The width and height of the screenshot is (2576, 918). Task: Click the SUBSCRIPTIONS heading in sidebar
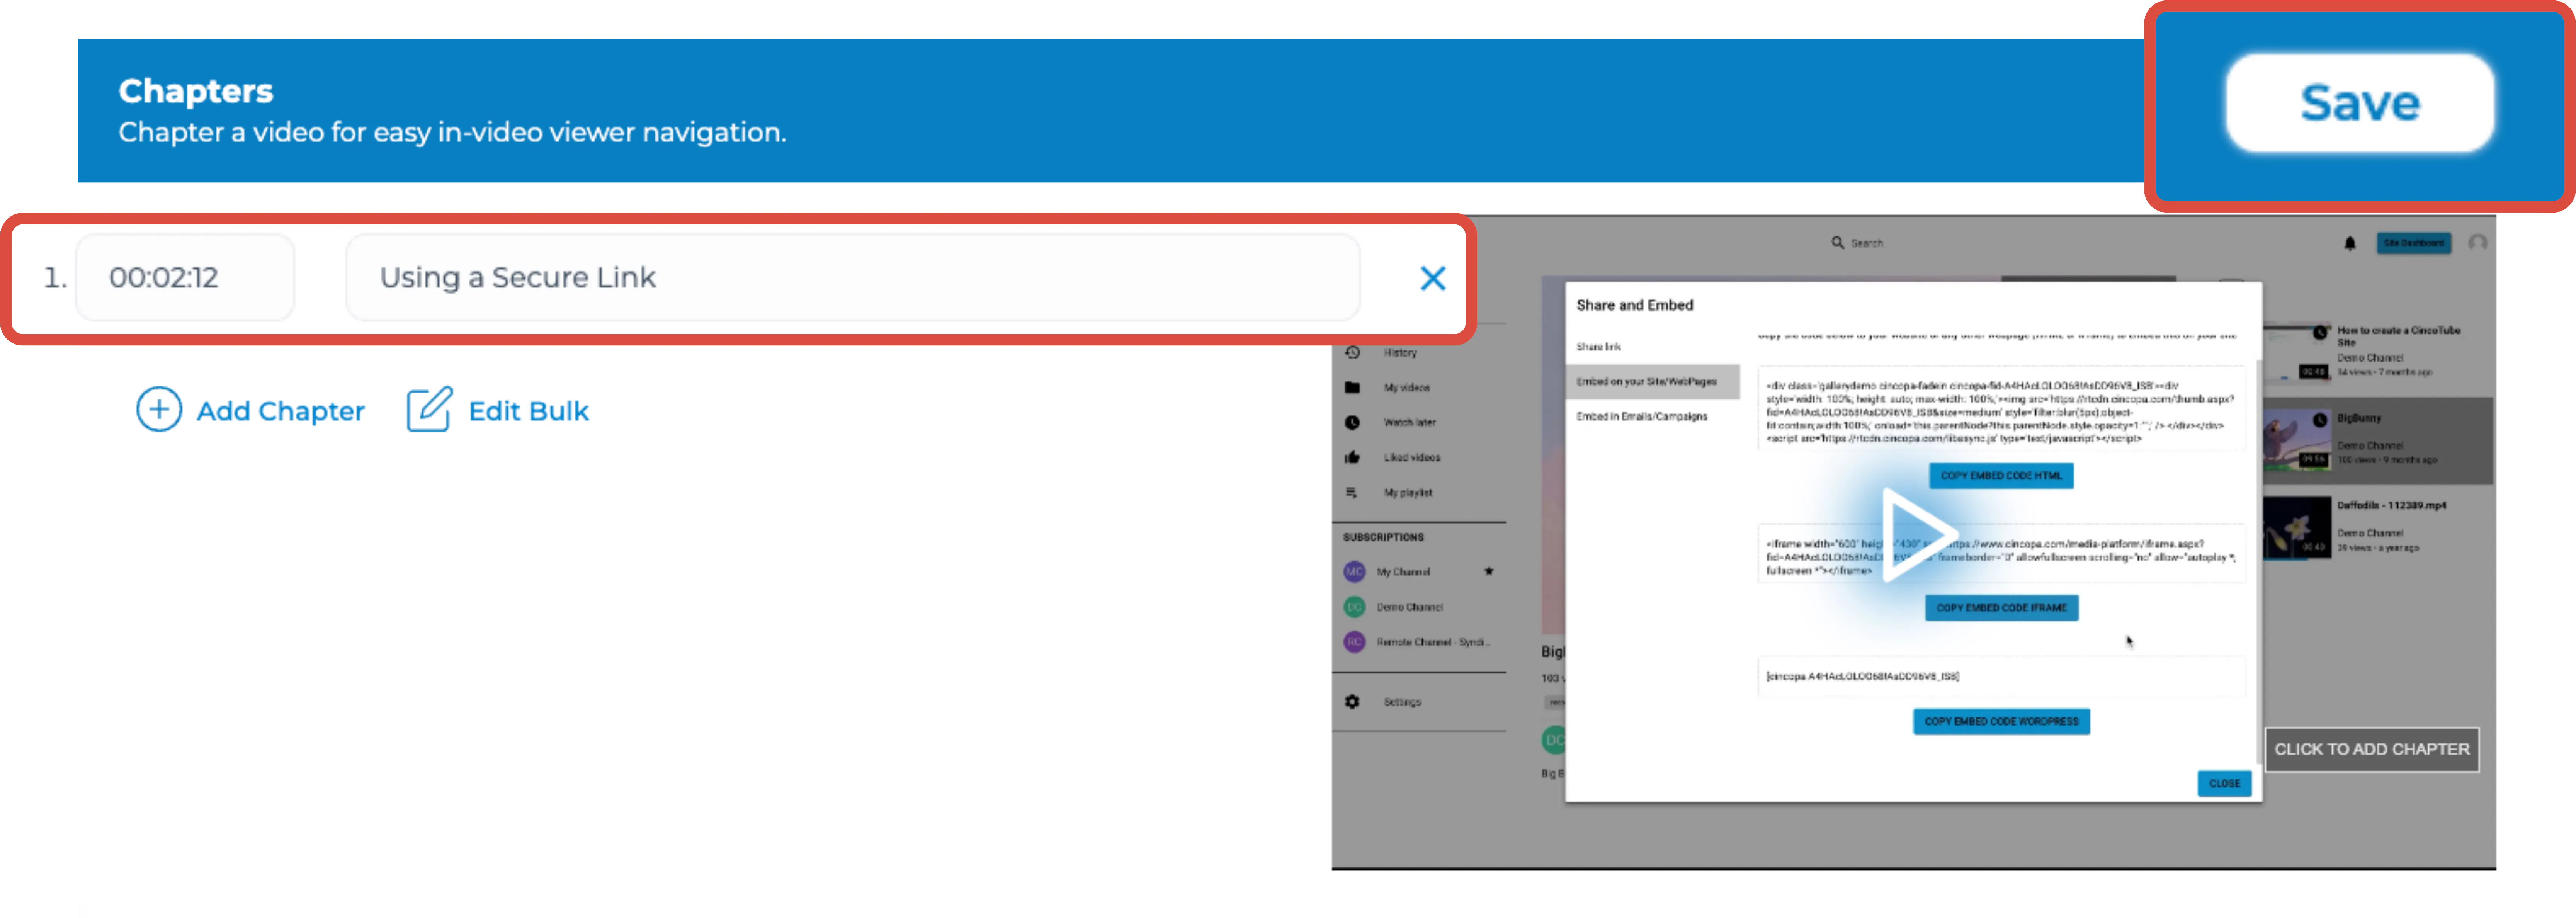pyautogui.click(x=1382, y=537)
